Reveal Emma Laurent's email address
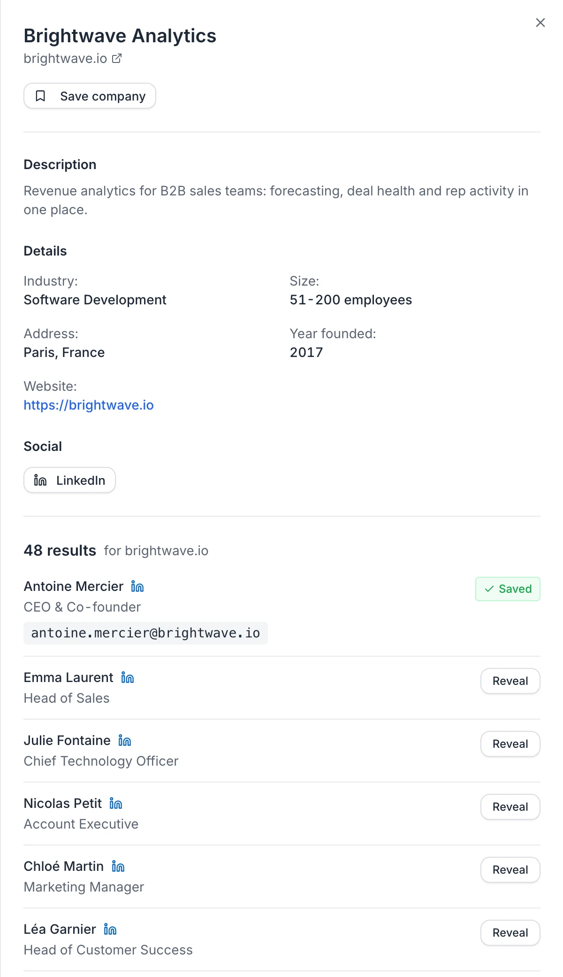Viewport: 563px width, 977px height. point(510,681)
